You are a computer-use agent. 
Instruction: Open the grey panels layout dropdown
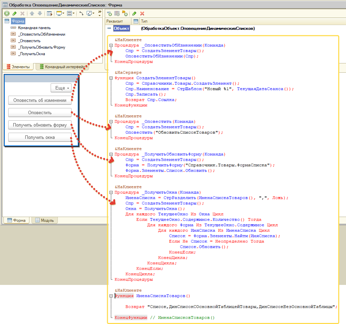click(71, 13)
